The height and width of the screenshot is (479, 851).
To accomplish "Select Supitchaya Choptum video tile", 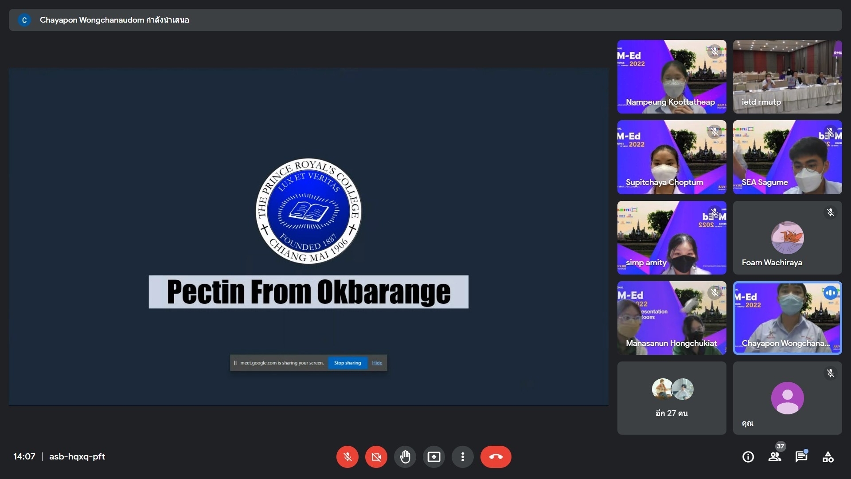I will pos(672,157).
